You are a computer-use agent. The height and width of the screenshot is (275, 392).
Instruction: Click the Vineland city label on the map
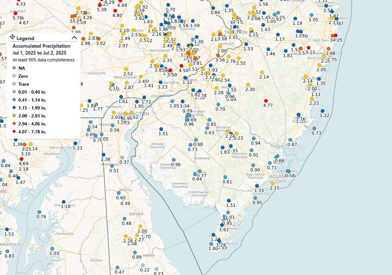202,158
